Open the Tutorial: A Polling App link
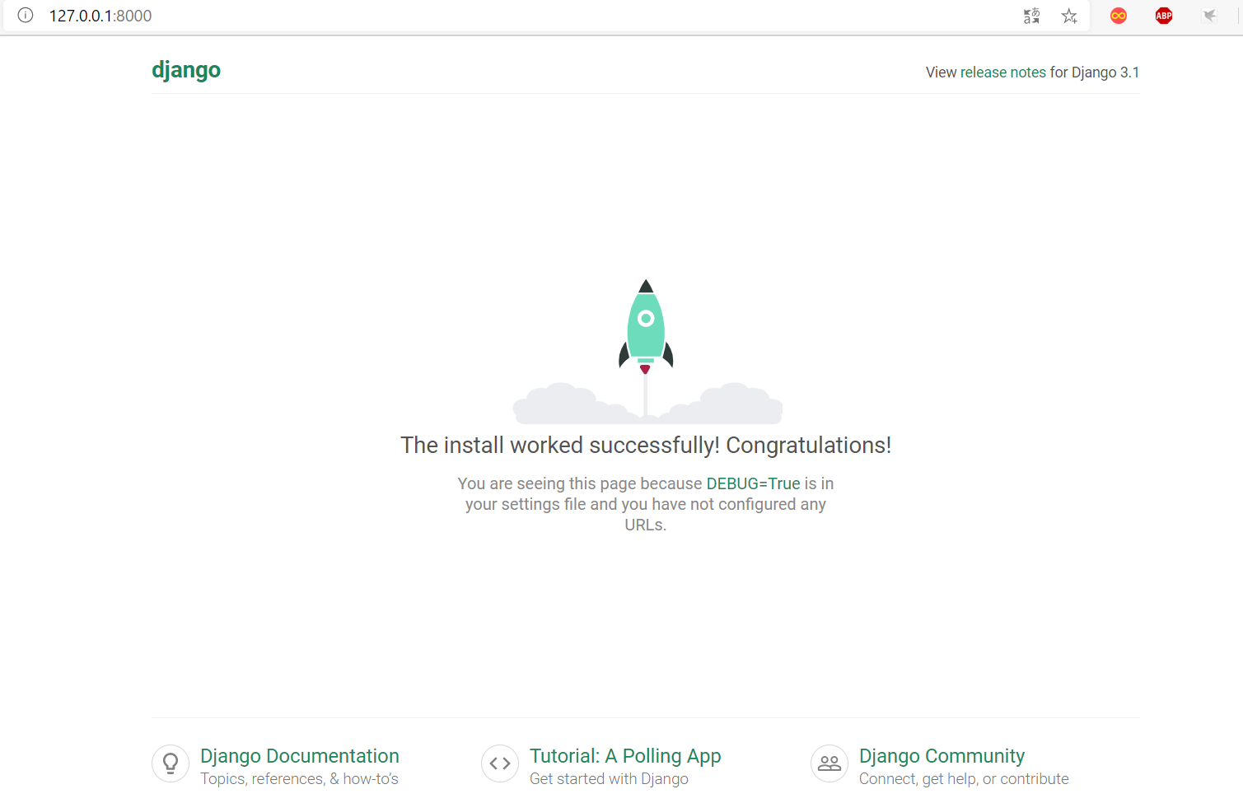 coord(625,756)
